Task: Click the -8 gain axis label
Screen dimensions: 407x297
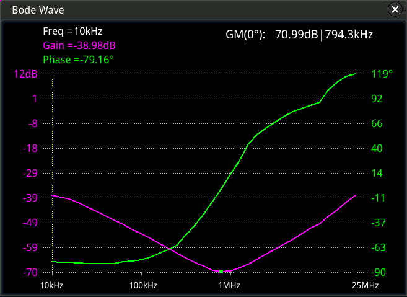Action: pos(33,123)
